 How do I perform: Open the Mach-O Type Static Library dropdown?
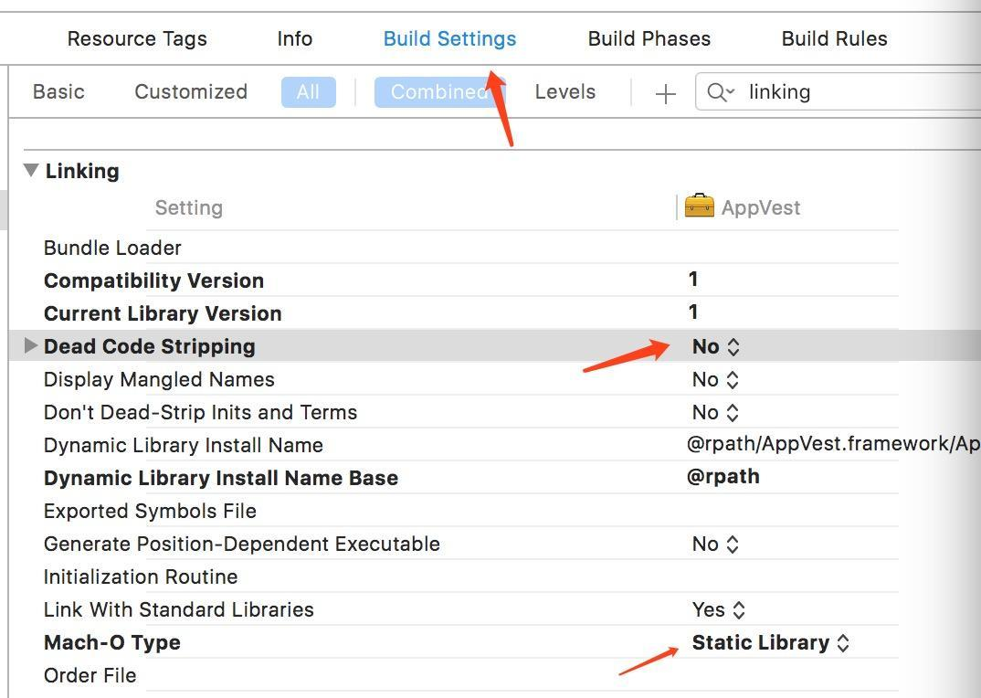coord(771,642)
